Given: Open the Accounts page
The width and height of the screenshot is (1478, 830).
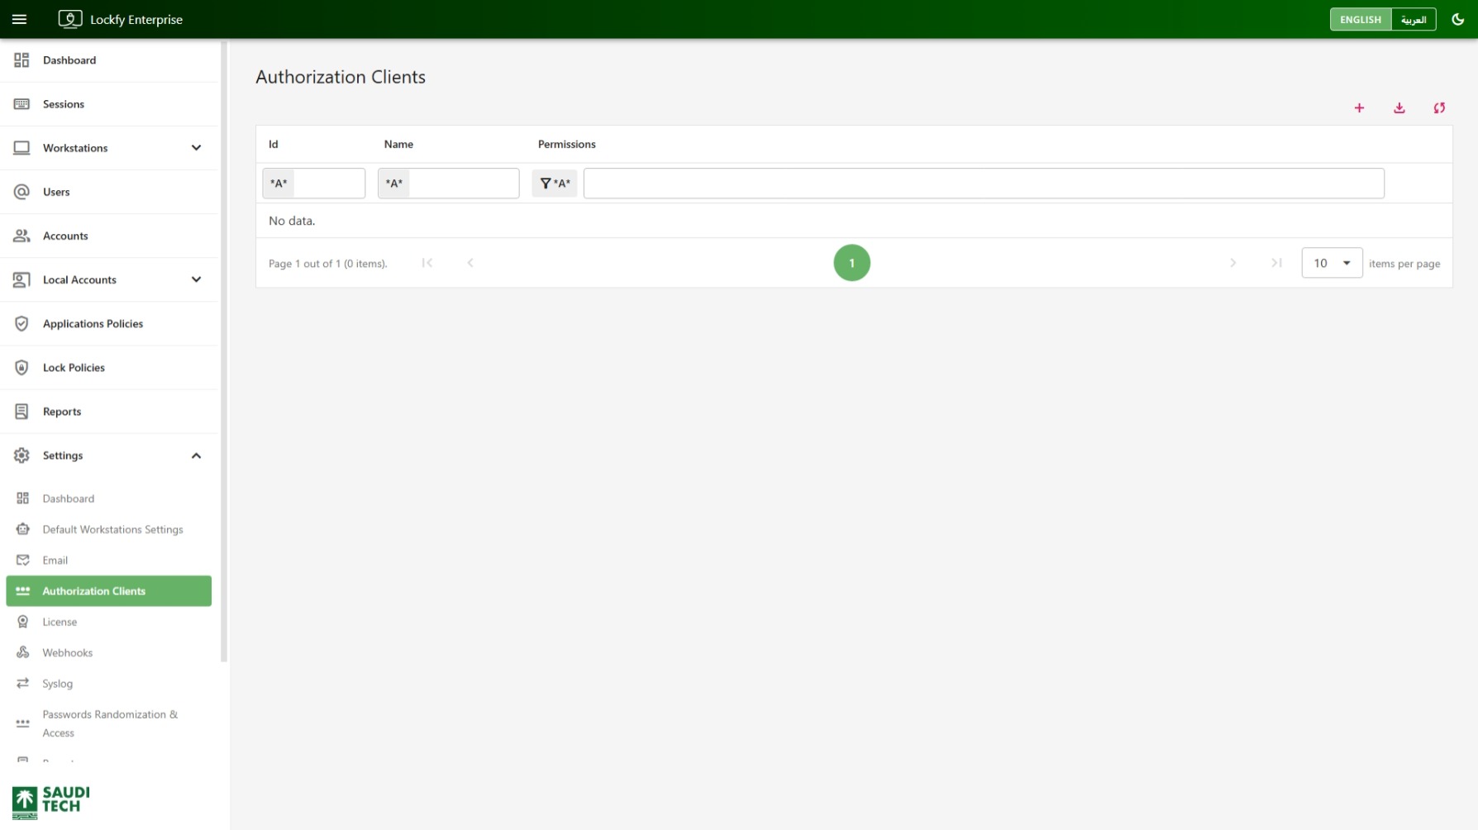Looking at the screenshot, I should pyautogui.click(x=109, y=236).
